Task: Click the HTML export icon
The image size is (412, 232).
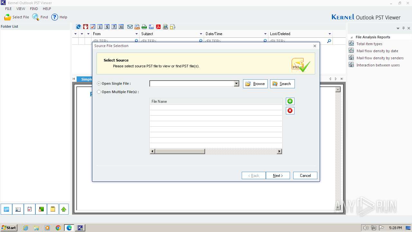Action: (x=165, y=27)
